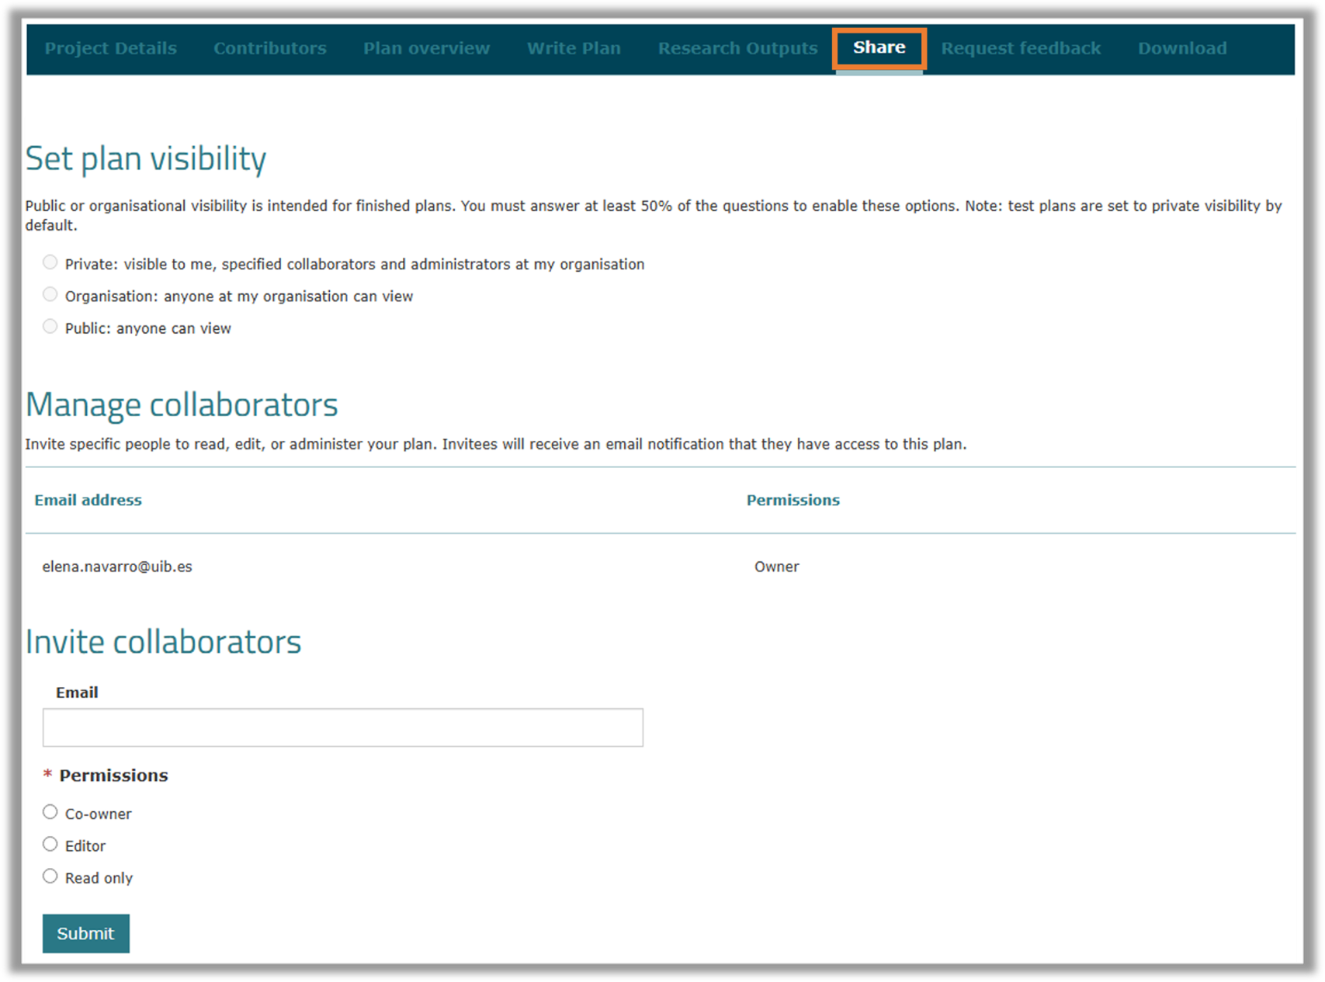Click the Permissions column header
This screenshot has height=982, width=1325.
[793, 500]
